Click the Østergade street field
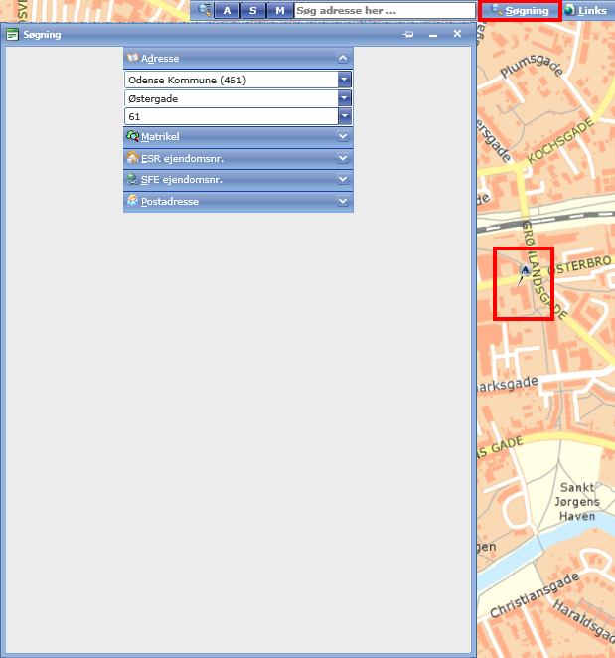 click(x=231, y=98)
